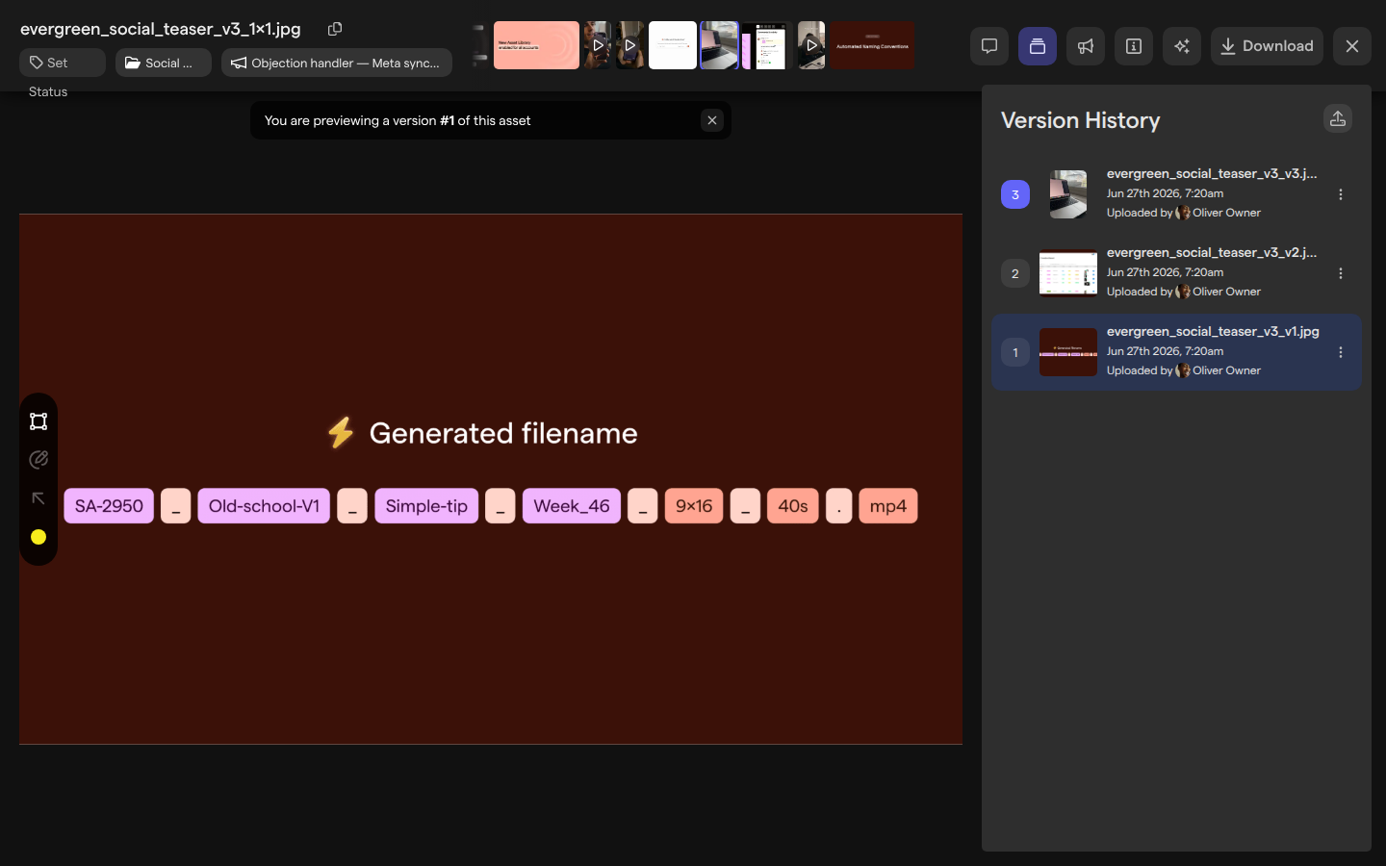Select the freehand draw annotation tool

[x=38, y=460]
